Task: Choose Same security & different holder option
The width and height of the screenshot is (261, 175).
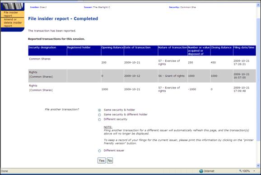Action: (99, 115)
